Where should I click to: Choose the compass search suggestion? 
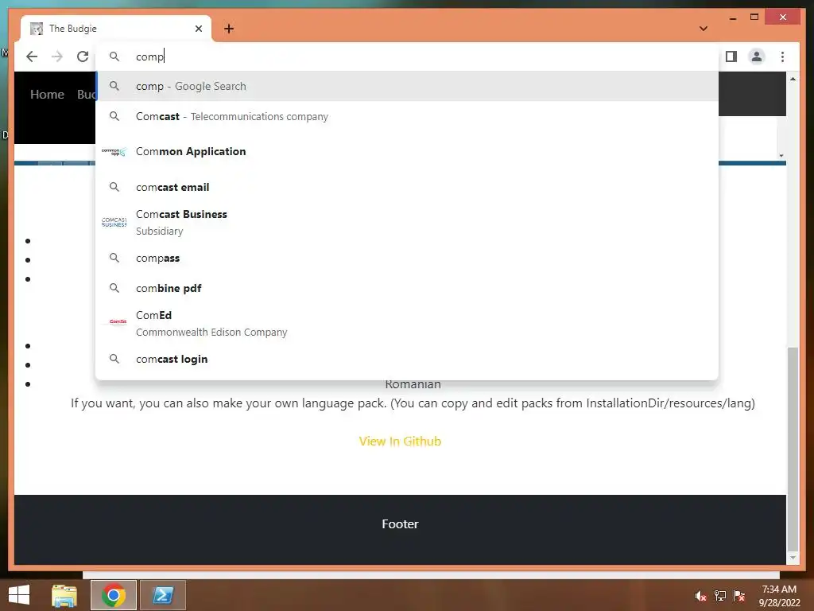click(407, 259)
